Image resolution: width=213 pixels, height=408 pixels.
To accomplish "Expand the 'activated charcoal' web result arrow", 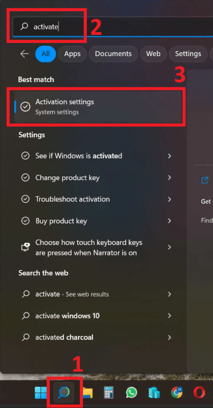I will point(169,337).
